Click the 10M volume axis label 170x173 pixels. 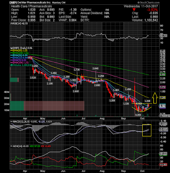click(7, 110)
